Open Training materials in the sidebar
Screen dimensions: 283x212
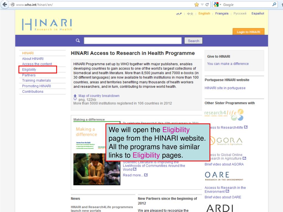(x=36, y=80)
